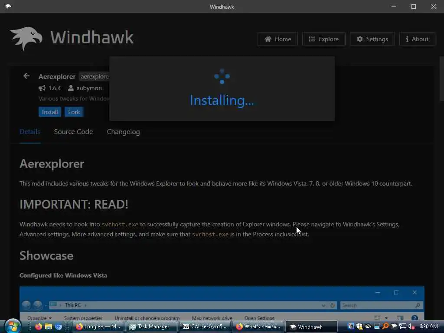The height and width of the screenshot is (333, 444).
Task: Go back using the left arrow beside Aerexplorer
Action: [26, 76]
